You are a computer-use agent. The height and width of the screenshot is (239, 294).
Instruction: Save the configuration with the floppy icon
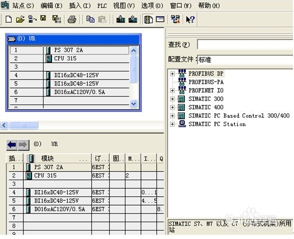pyautogui.click(x=43, y=19)
